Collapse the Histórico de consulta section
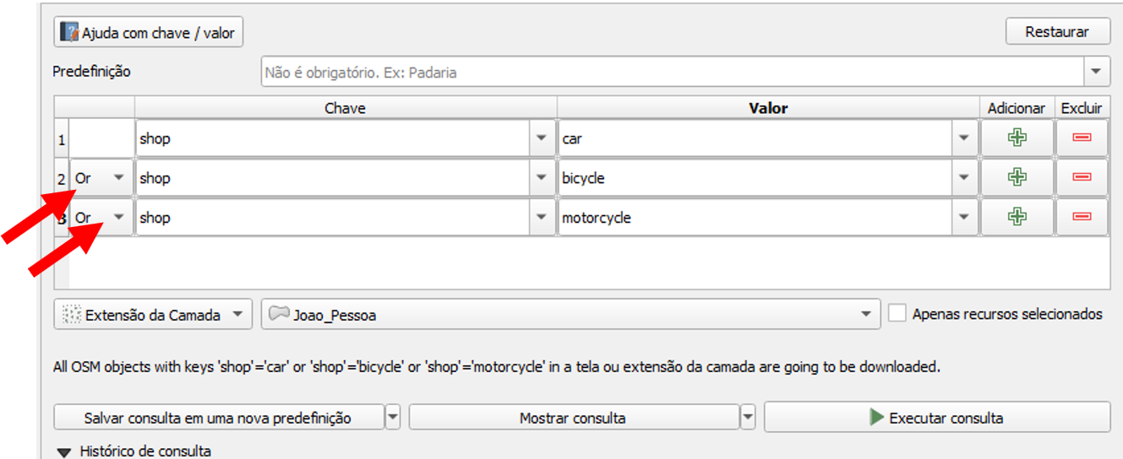This screenshot has height=459, width=1123. click(64, 452)
